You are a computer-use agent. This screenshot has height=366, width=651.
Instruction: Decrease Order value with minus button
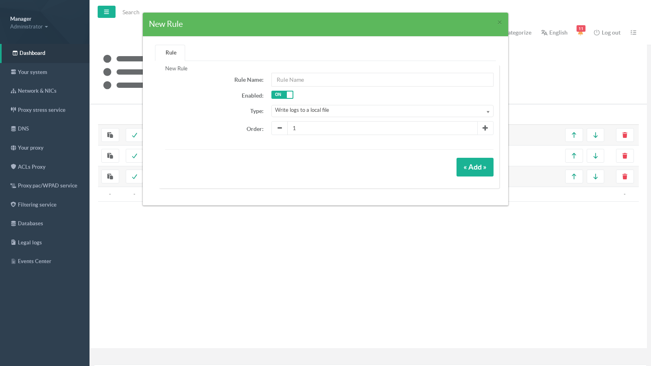coord(280,128)
